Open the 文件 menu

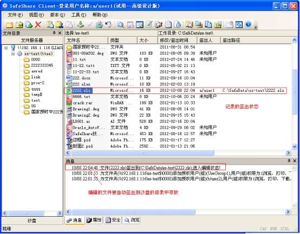tap(15, 15)
